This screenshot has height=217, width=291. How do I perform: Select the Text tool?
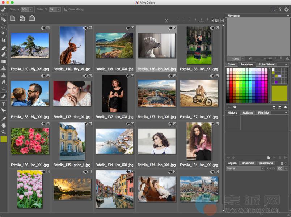coord(4,104)
